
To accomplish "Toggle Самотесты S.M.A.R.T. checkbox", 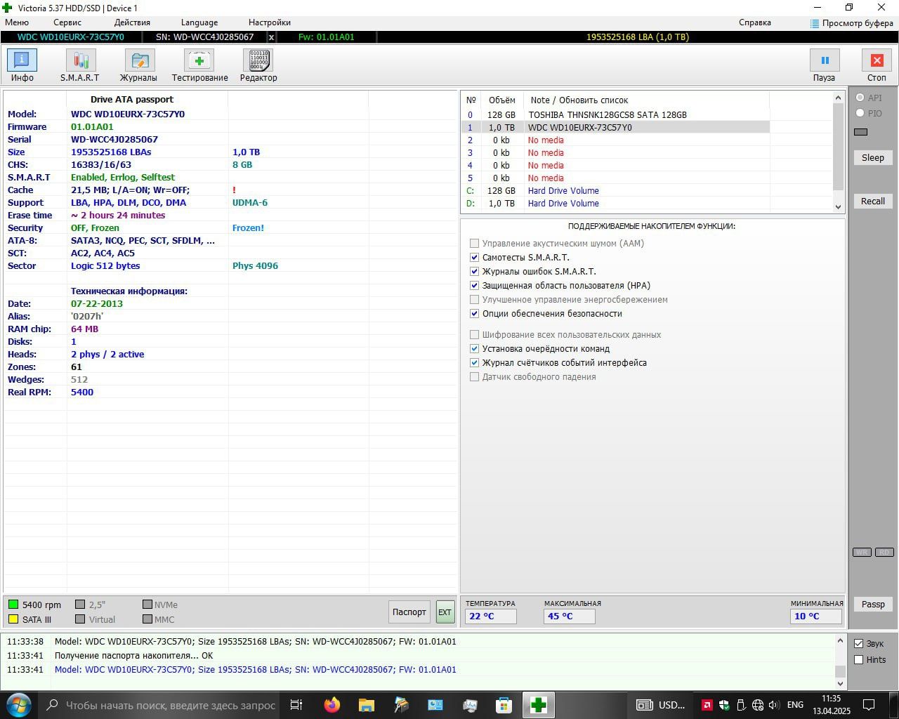I will coord(474,258).
